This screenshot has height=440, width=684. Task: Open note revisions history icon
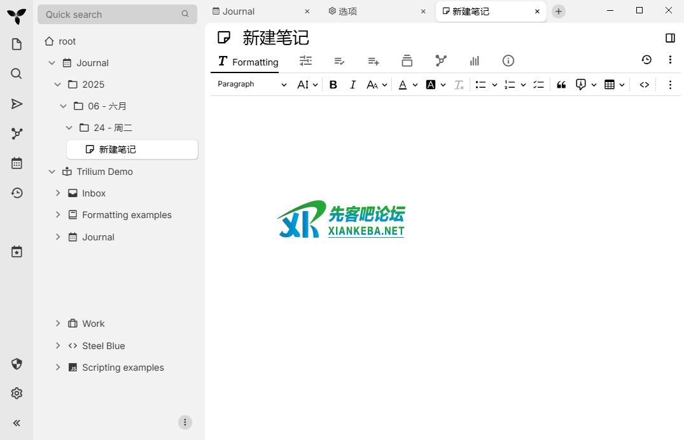[x=646, y=60]
